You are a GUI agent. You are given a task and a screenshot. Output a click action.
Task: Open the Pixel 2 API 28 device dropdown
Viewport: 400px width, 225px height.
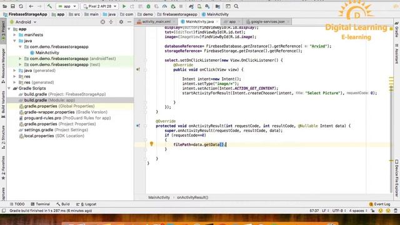pyautogui.click(x=100, y=6)
